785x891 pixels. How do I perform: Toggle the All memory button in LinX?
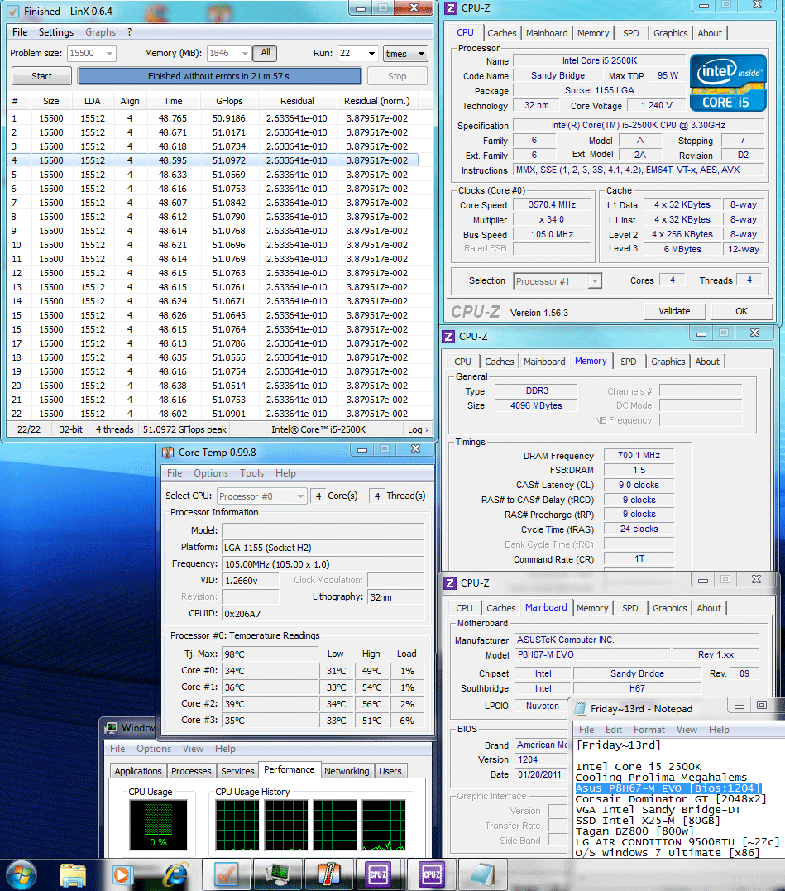point(265,53)
